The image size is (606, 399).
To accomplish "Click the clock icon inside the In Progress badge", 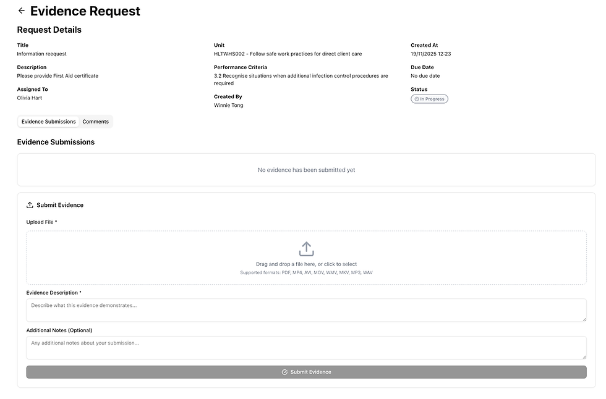I will point(417,98).
